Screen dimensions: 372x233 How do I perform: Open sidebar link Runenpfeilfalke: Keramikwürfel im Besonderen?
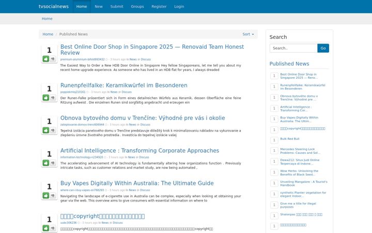point(303,87)
